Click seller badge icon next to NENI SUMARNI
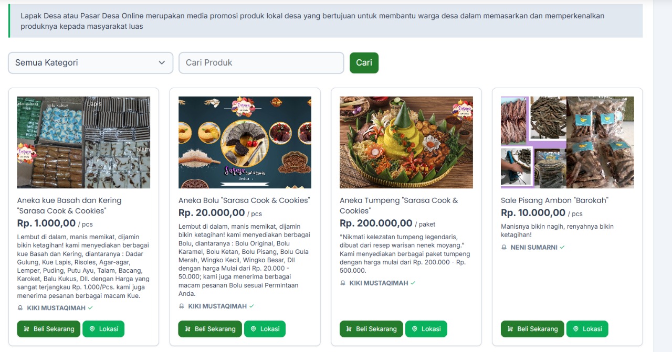Viewport: 672px width, 352px height. coord(505,247)
